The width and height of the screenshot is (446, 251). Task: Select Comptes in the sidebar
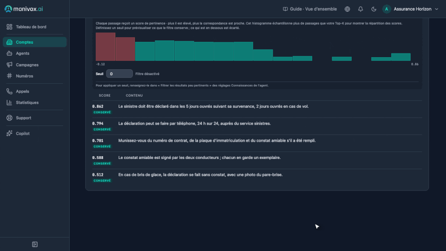click(35, 42)
